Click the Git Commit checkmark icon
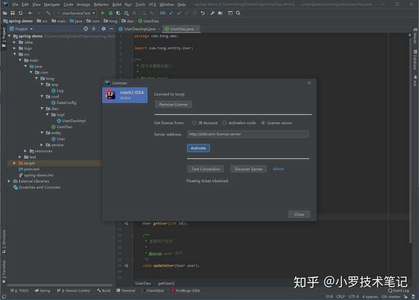 pos(179,13)
